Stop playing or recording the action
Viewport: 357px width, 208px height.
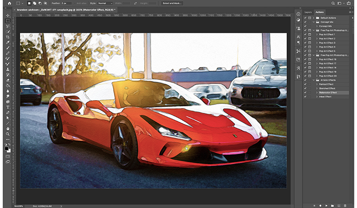click(314, 206)
